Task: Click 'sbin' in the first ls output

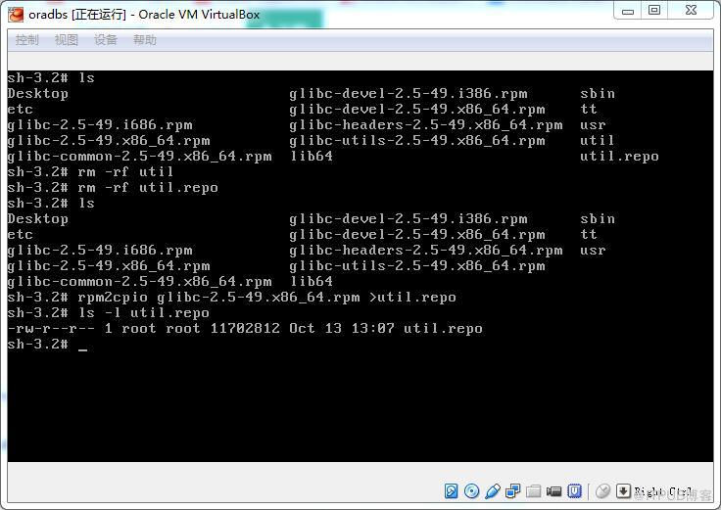Action: tap(598, 94)
